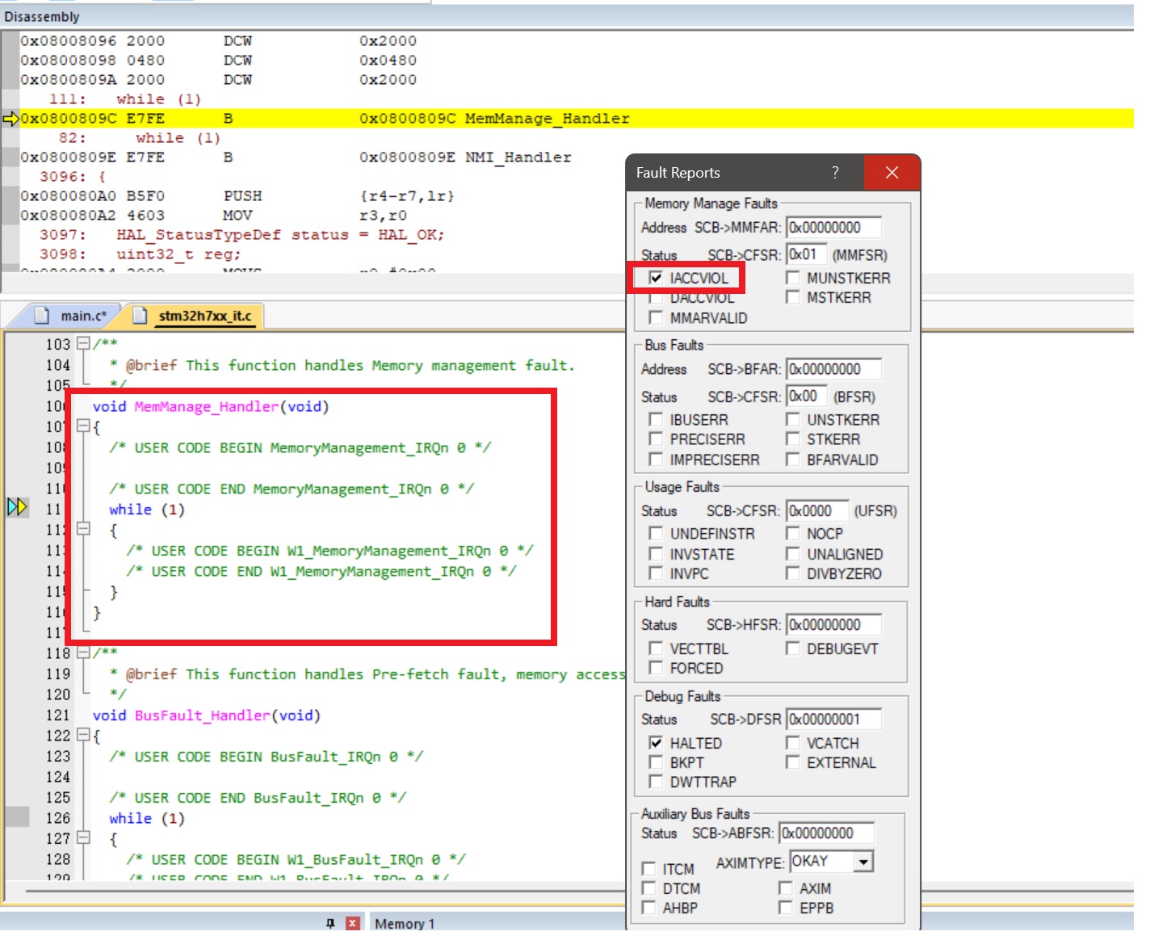The width and height of the screenshot is (1171, 940).
Task: Click the SCB->ABFSR status field
Action: (x=826, y=833)
